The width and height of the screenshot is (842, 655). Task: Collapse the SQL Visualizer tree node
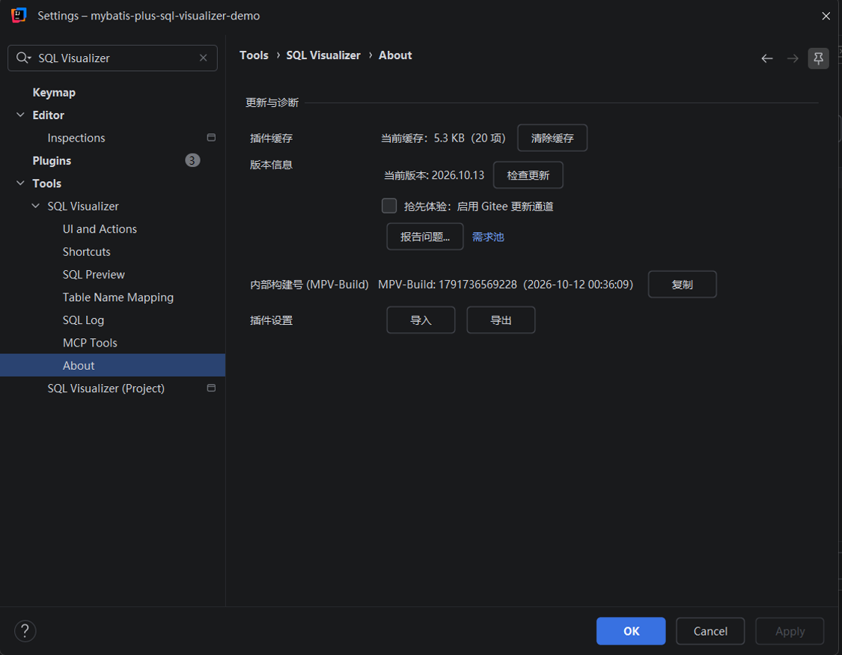point(35,206)
